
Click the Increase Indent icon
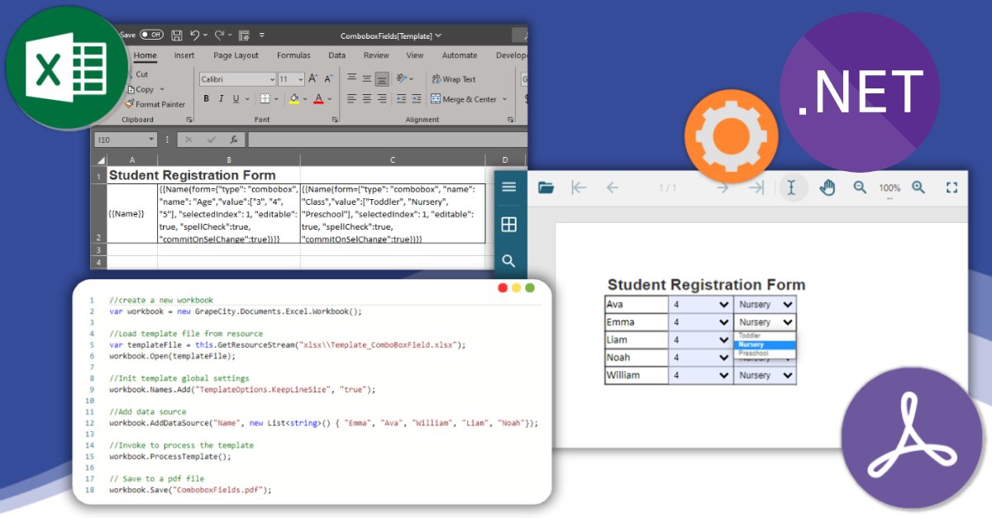click(417, 98)
